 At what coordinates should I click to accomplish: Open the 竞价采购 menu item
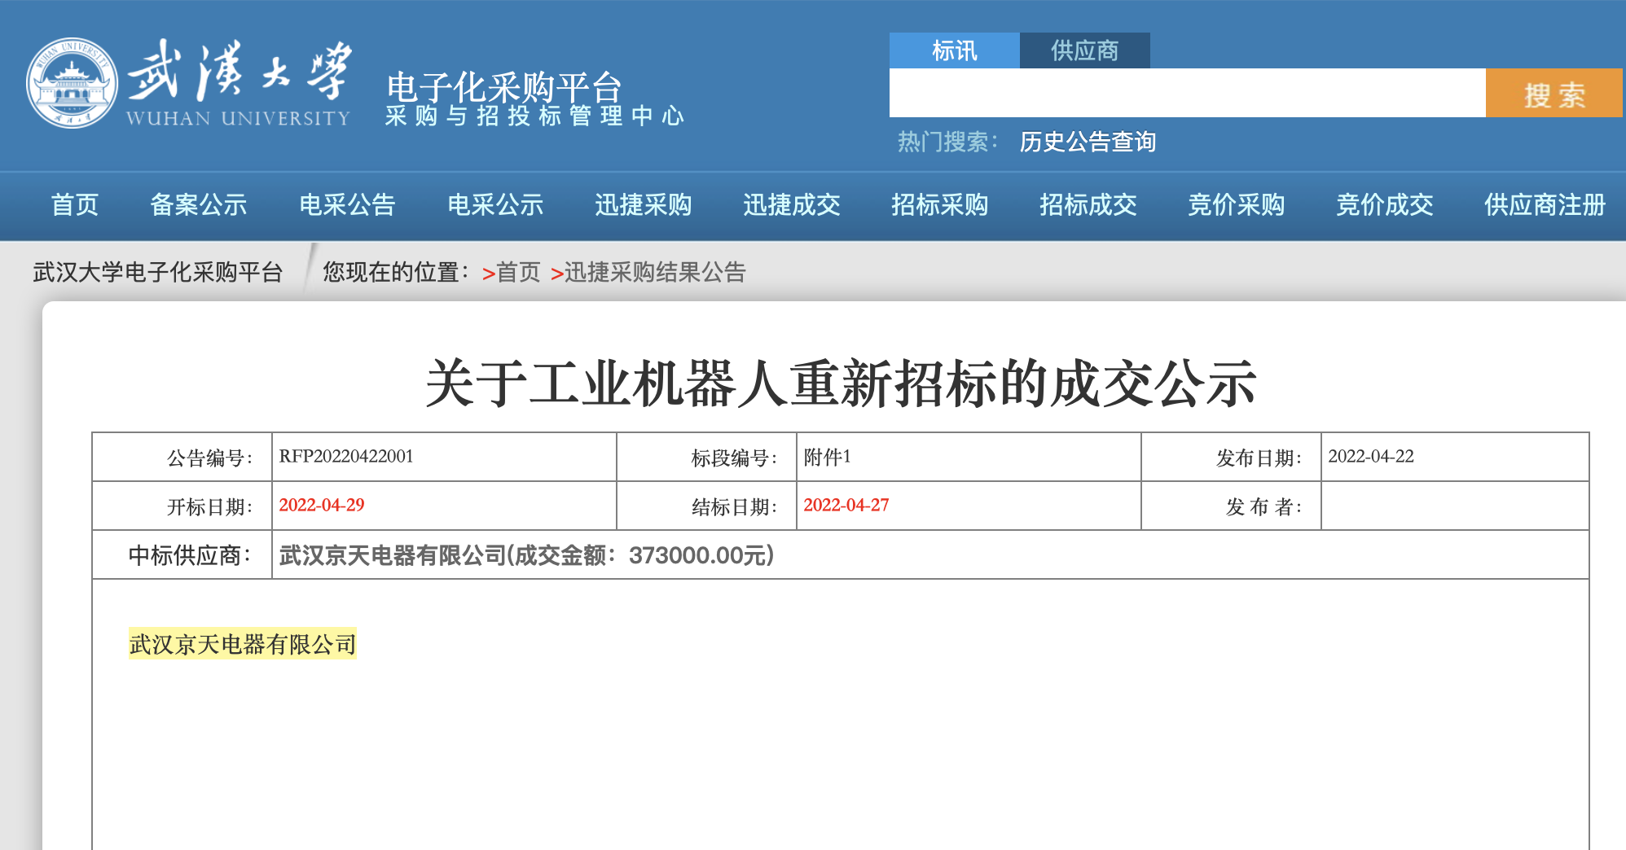click(x=1237, y=204)
